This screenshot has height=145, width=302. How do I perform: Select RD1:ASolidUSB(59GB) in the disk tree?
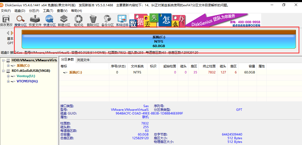tap(31, 71)
